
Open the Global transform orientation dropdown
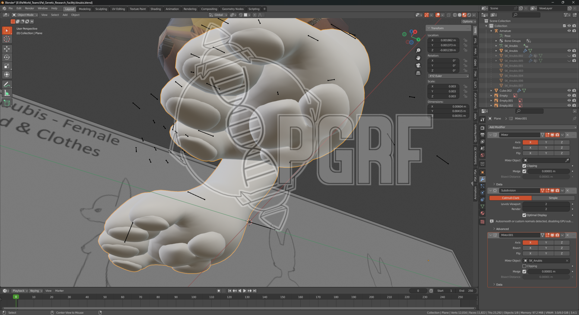click(218, 15)
